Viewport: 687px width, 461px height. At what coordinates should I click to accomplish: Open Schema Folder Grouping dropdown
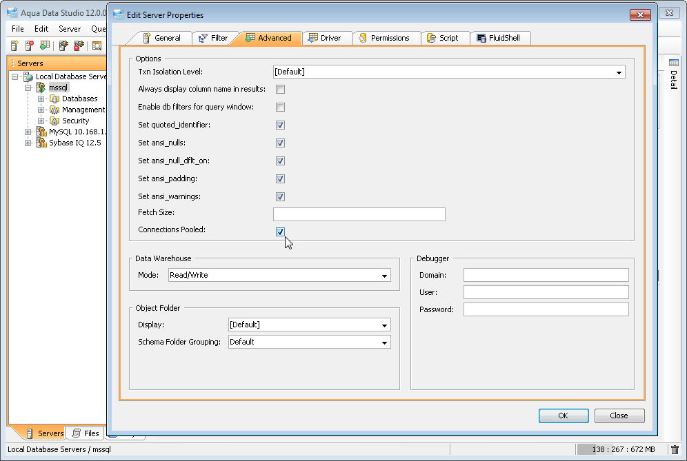[384, 342]
